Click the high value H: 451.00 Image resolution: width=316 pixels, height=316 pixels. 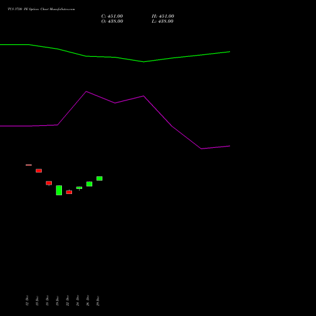pyautogui.click(x=163, y=16)
